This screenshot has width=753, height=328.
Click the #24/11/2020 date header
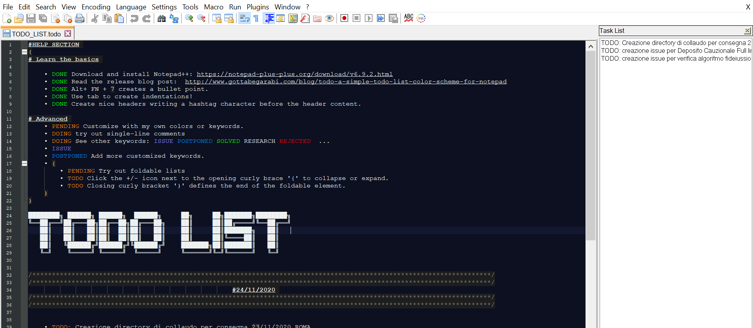click(x=254, y=290)
